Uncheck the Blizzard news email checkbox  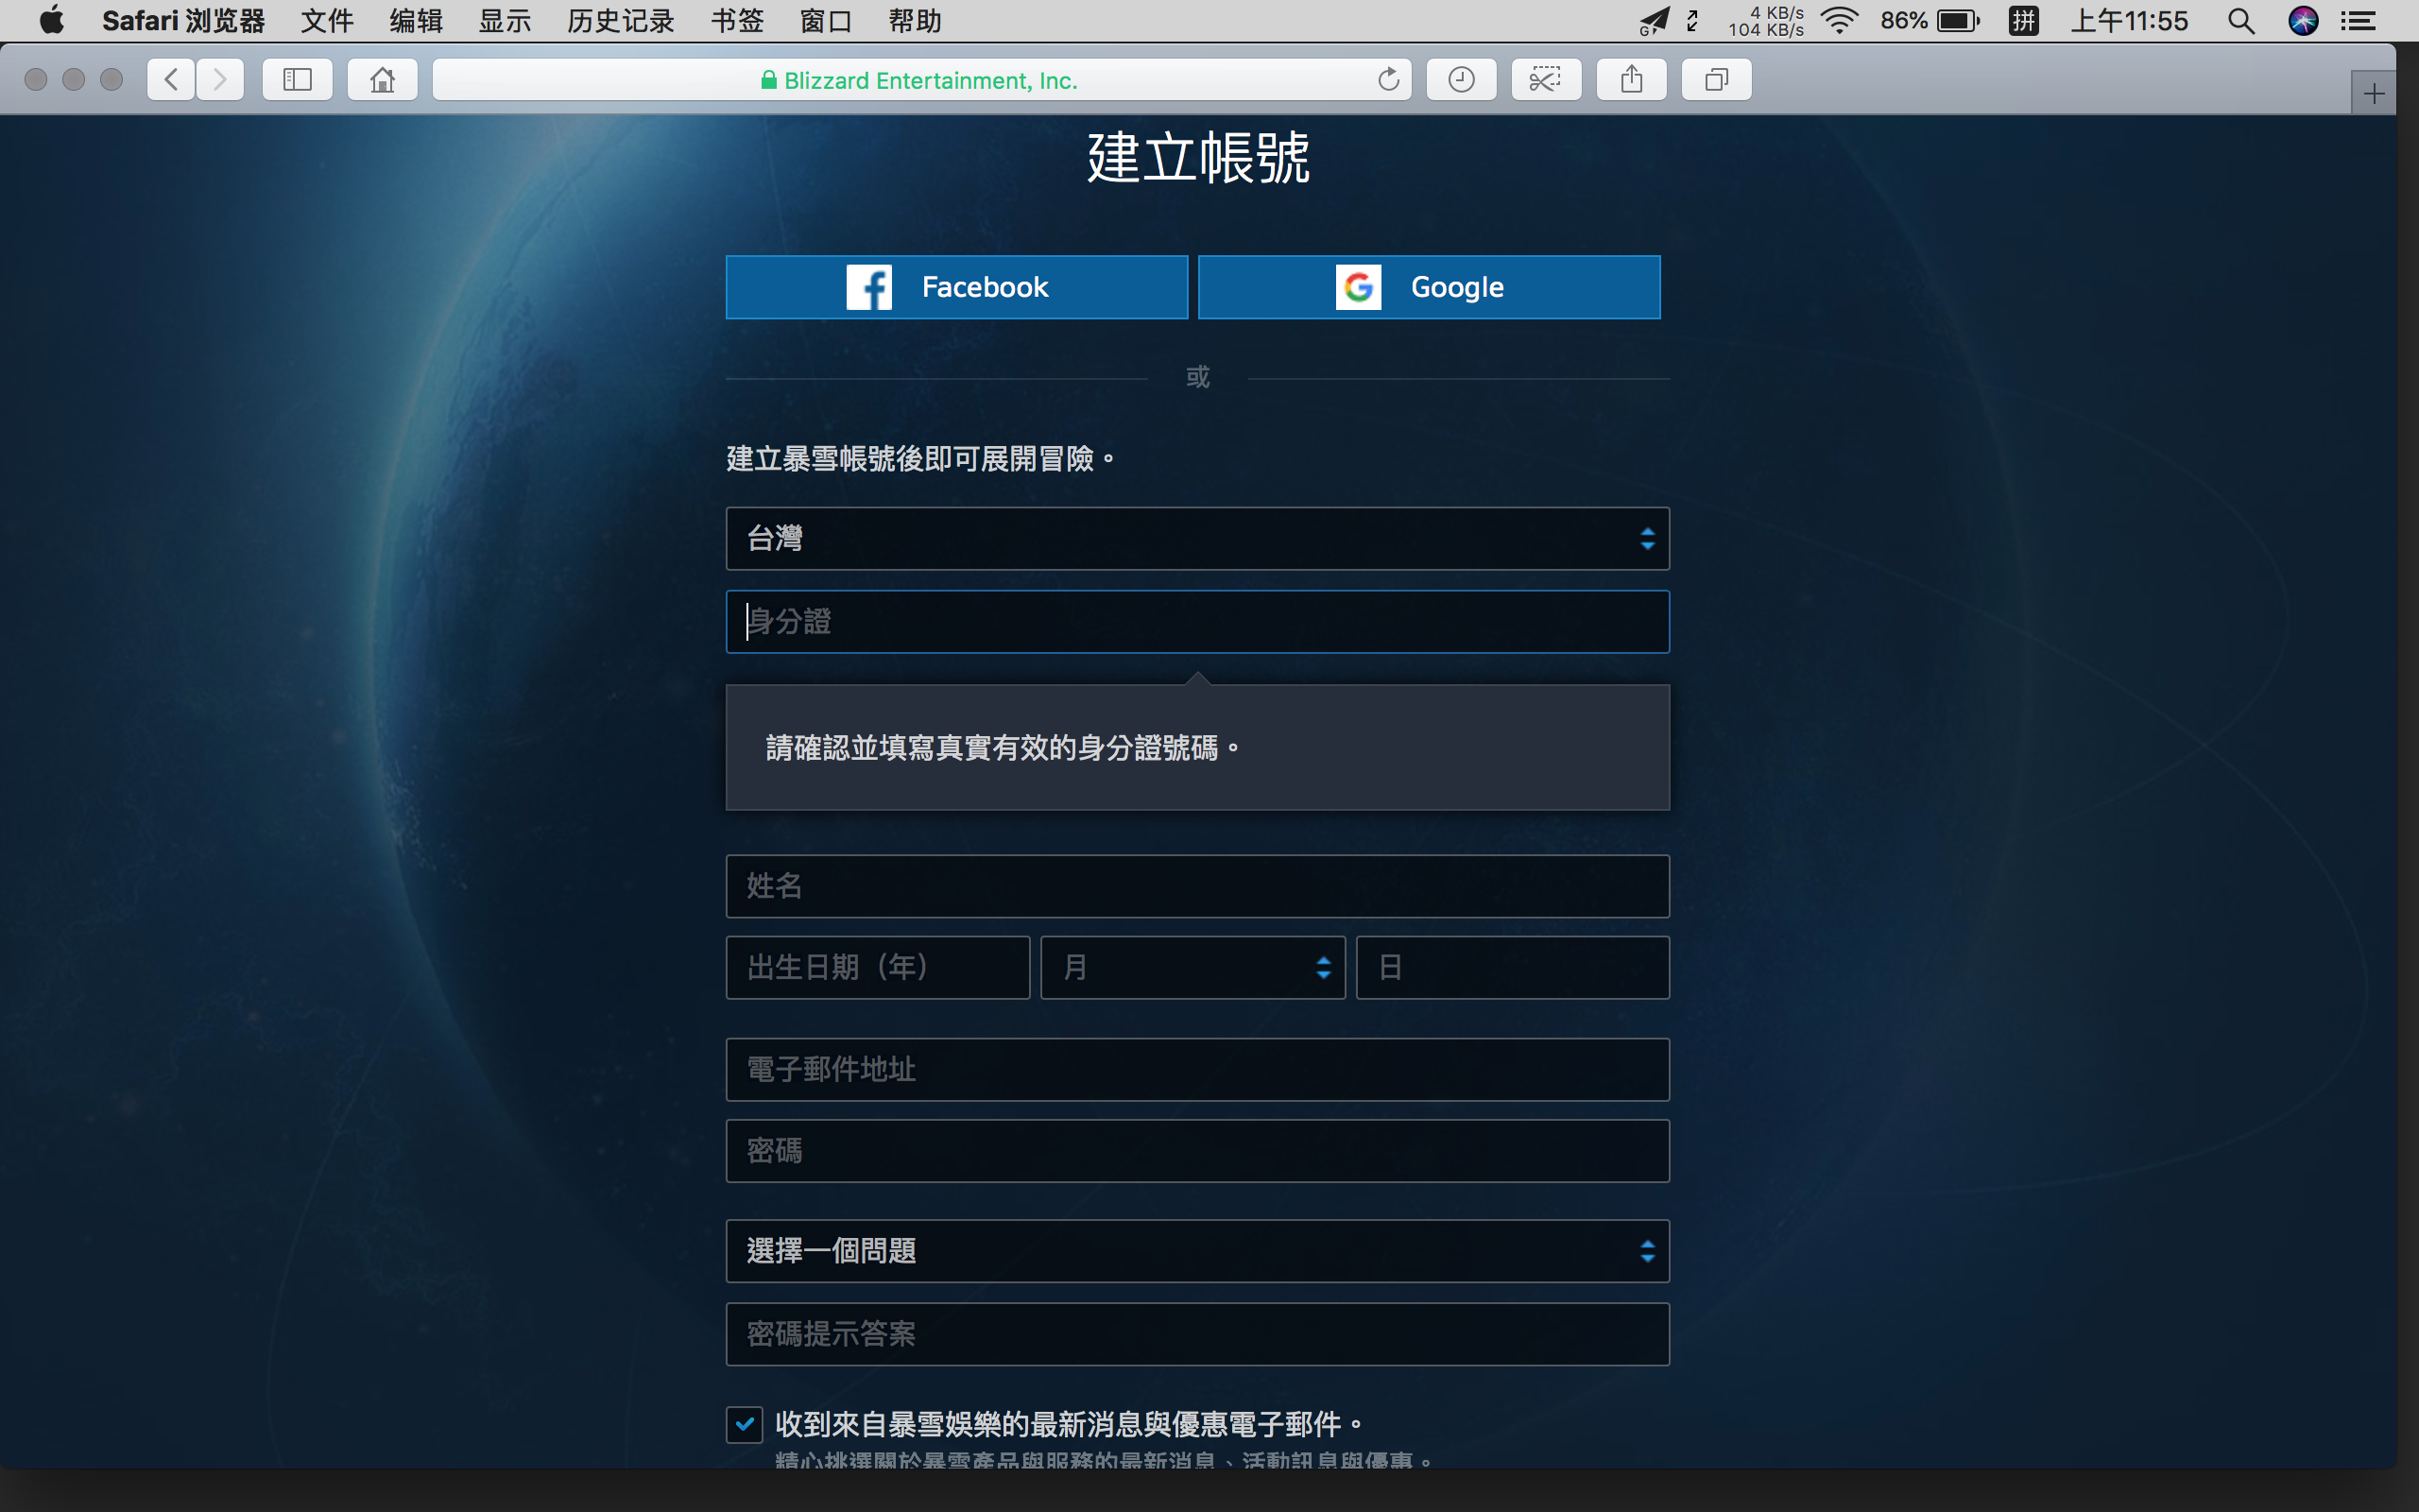[745, 1424]
